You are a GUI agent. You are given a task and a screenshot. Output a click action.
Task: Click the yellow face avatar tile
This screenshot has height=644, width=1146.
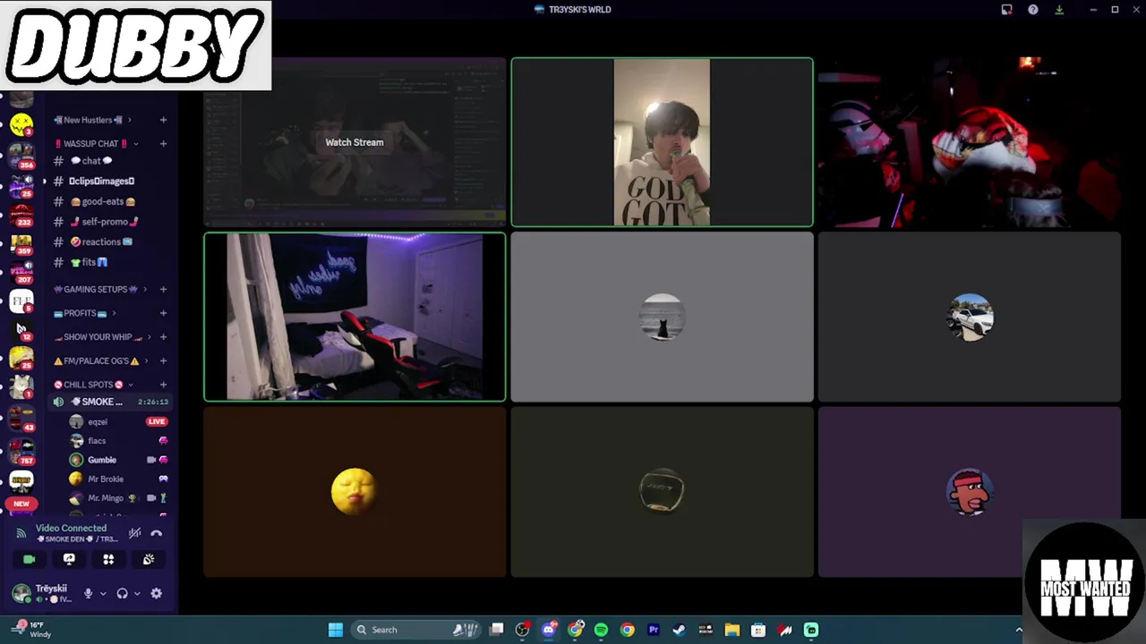355,491
